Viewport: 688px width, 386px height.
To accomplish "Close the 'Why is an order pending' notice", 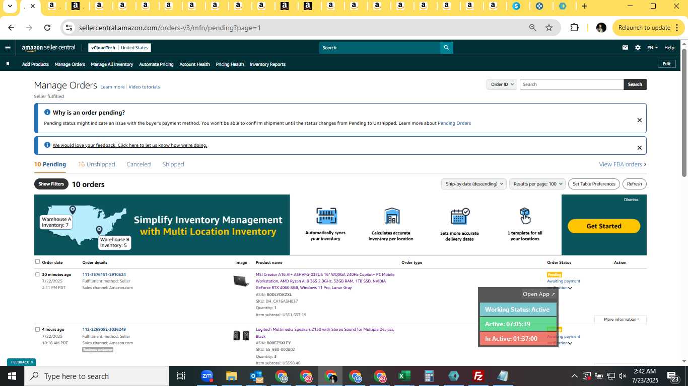I will tap(639, 120).
